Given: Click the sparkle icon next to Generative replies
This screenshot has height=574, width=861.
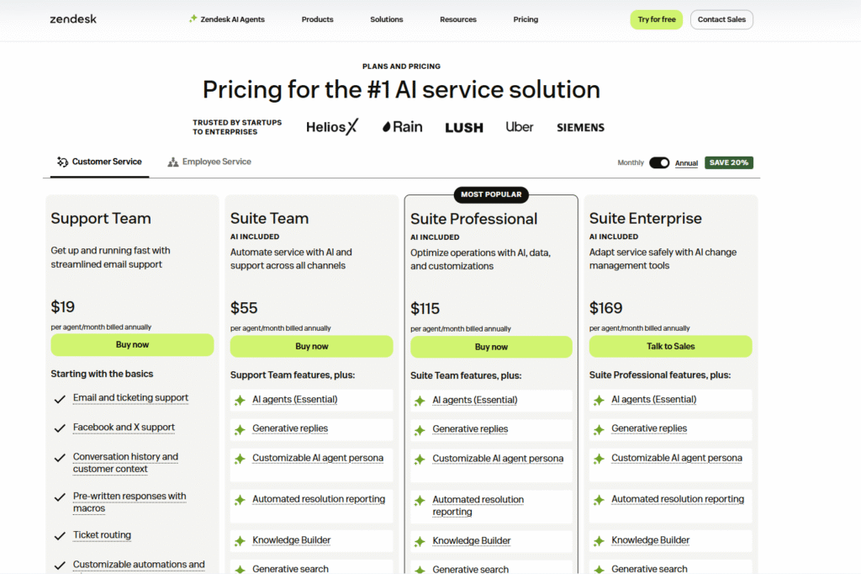Looking at the screenshot, I should 240,428.
